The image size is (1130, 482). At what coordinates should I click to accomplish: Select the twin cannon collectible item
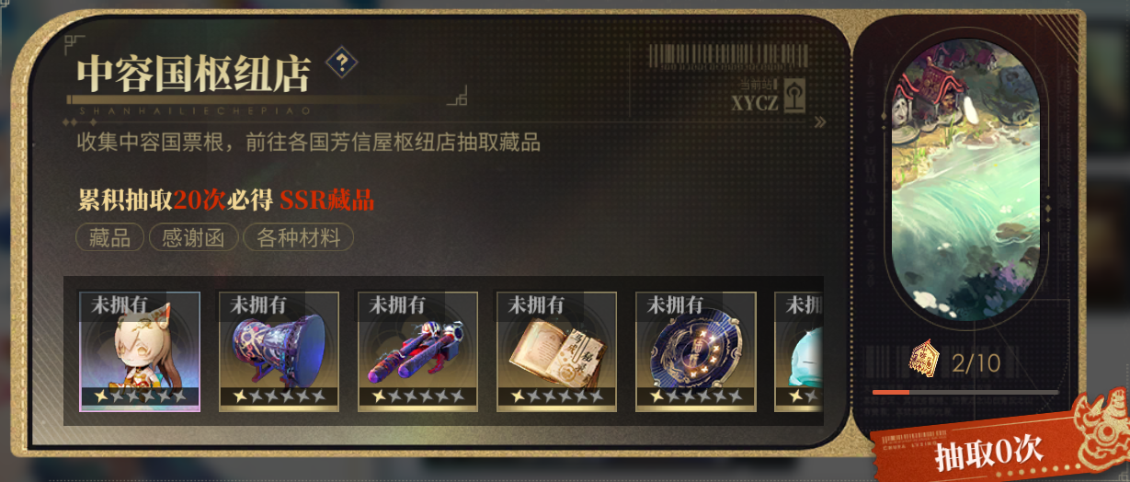(417, 351)
